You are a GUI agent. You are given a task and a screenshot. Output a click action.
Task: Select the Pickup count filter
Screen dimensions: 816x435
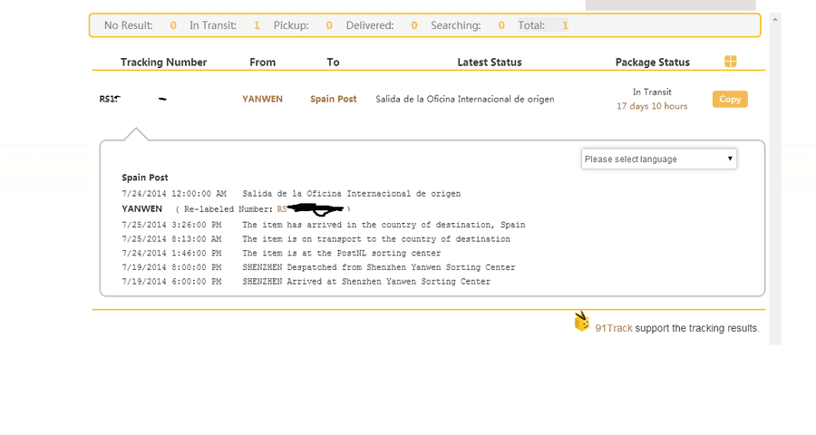tap(303, 25)
